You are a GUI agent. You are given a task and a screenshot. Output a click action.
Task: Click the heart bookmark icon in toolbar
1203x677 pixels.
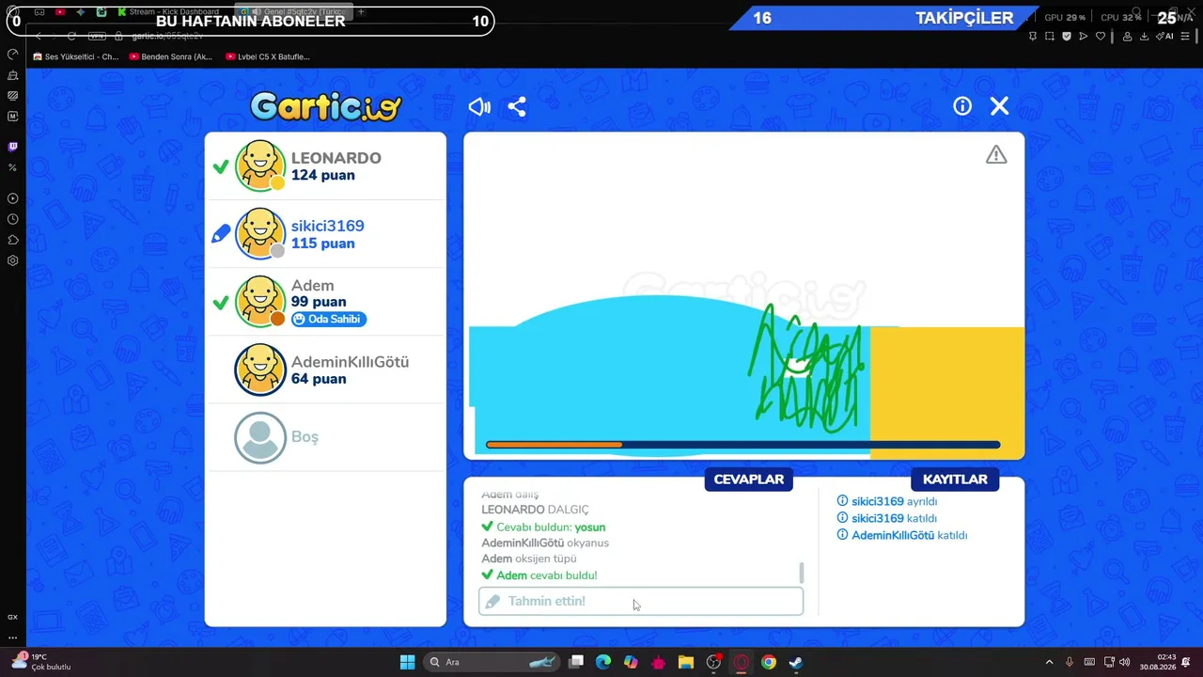[x=1101, y=36]
